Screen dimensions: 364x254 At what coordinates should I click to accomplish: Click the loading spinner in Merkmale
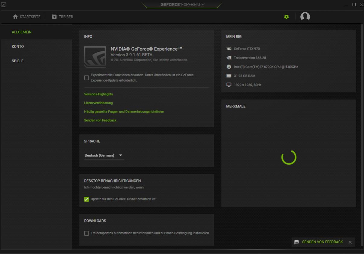[289, 157]
